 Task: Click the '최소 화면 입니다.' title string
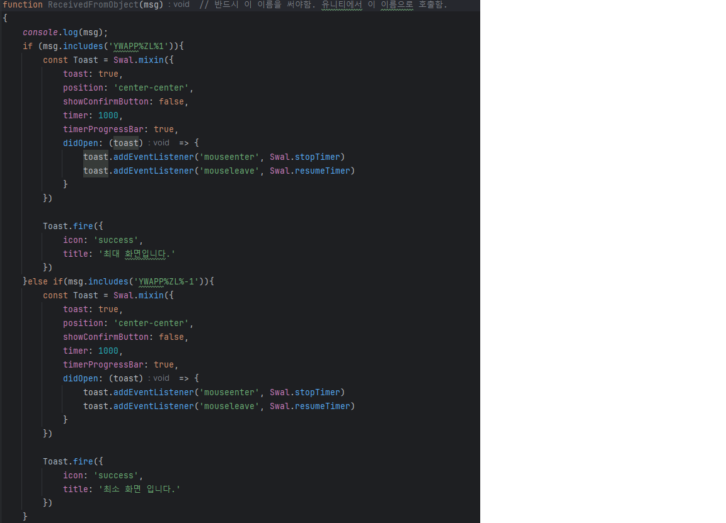[x=139, y=489]
